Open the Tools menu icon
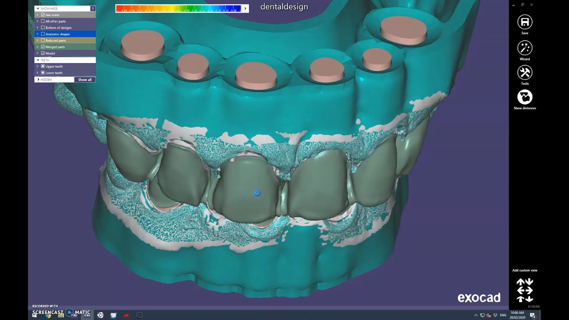Image resolution: width=569 pixels, height=320 pixels. [525, 72]
